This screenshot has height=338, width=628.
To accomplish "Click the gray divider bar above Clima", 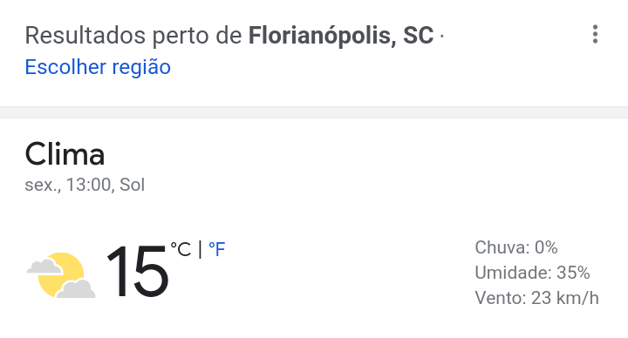I will click(314, 112).
